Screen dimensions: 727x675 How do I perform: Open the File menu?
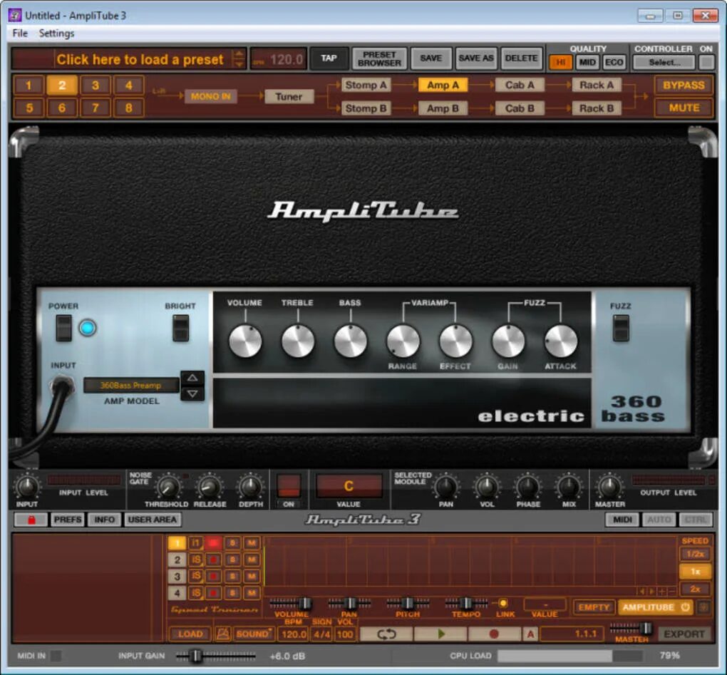pos(19,33)
